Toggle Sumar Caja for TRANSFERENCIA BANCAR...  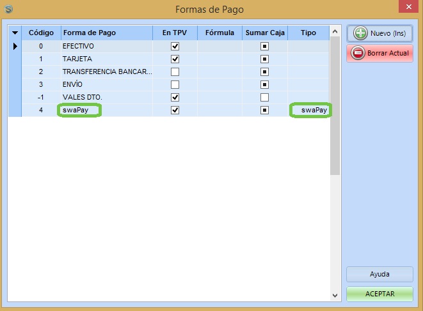click(x=264, y=72)
